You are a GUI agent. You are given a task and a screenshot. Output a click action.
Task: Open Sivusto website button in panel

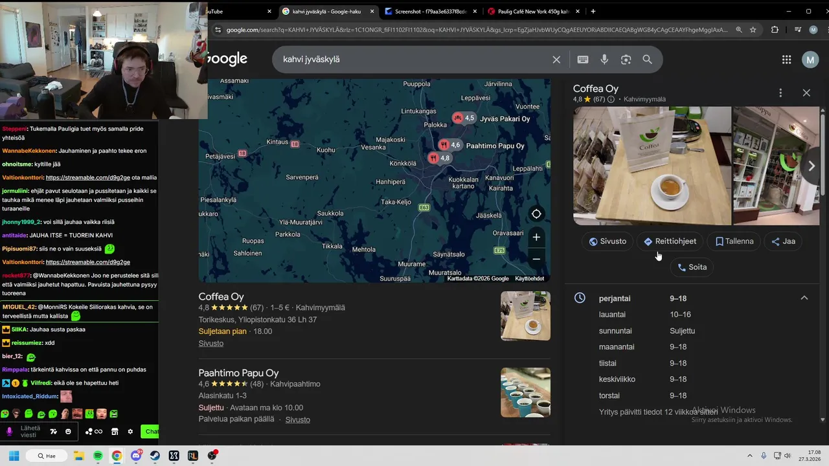608,241
